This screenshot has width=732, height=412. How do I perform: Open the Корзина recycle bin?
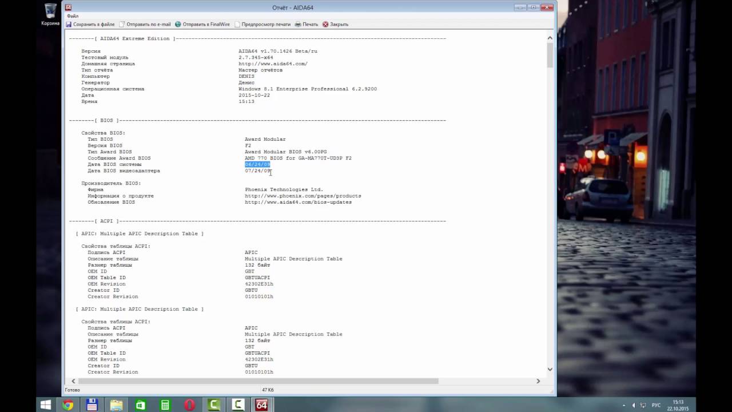tap(50, 15)
